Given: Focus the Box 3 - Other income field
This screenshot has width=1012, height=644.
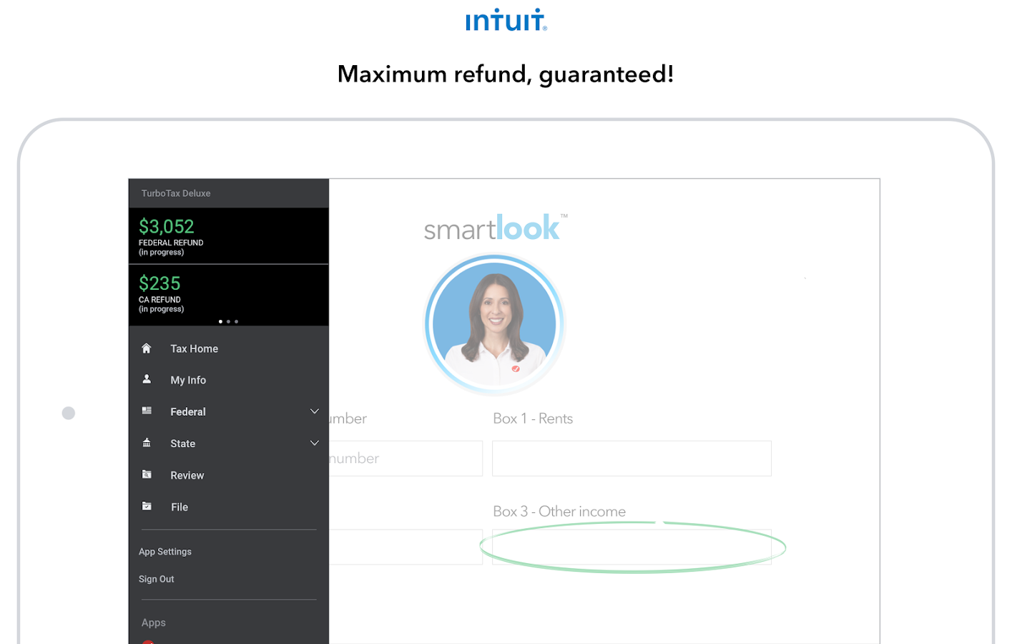Looking at the screenshot, I should click(632, 547).
